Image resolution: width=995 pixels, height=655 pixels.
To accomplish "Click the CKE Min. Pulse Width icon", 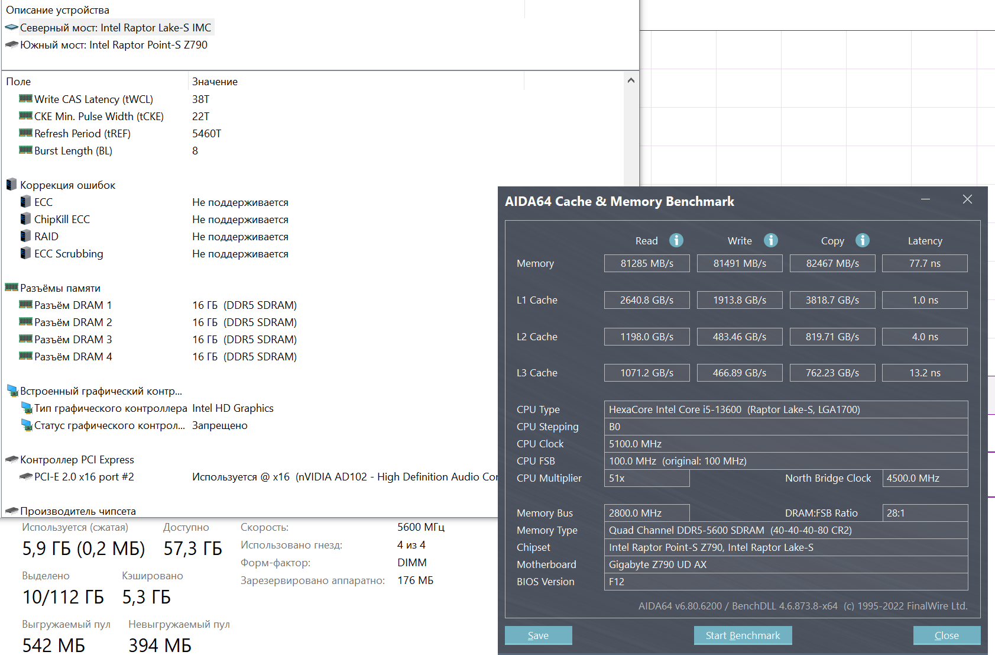I will point(25,116).
